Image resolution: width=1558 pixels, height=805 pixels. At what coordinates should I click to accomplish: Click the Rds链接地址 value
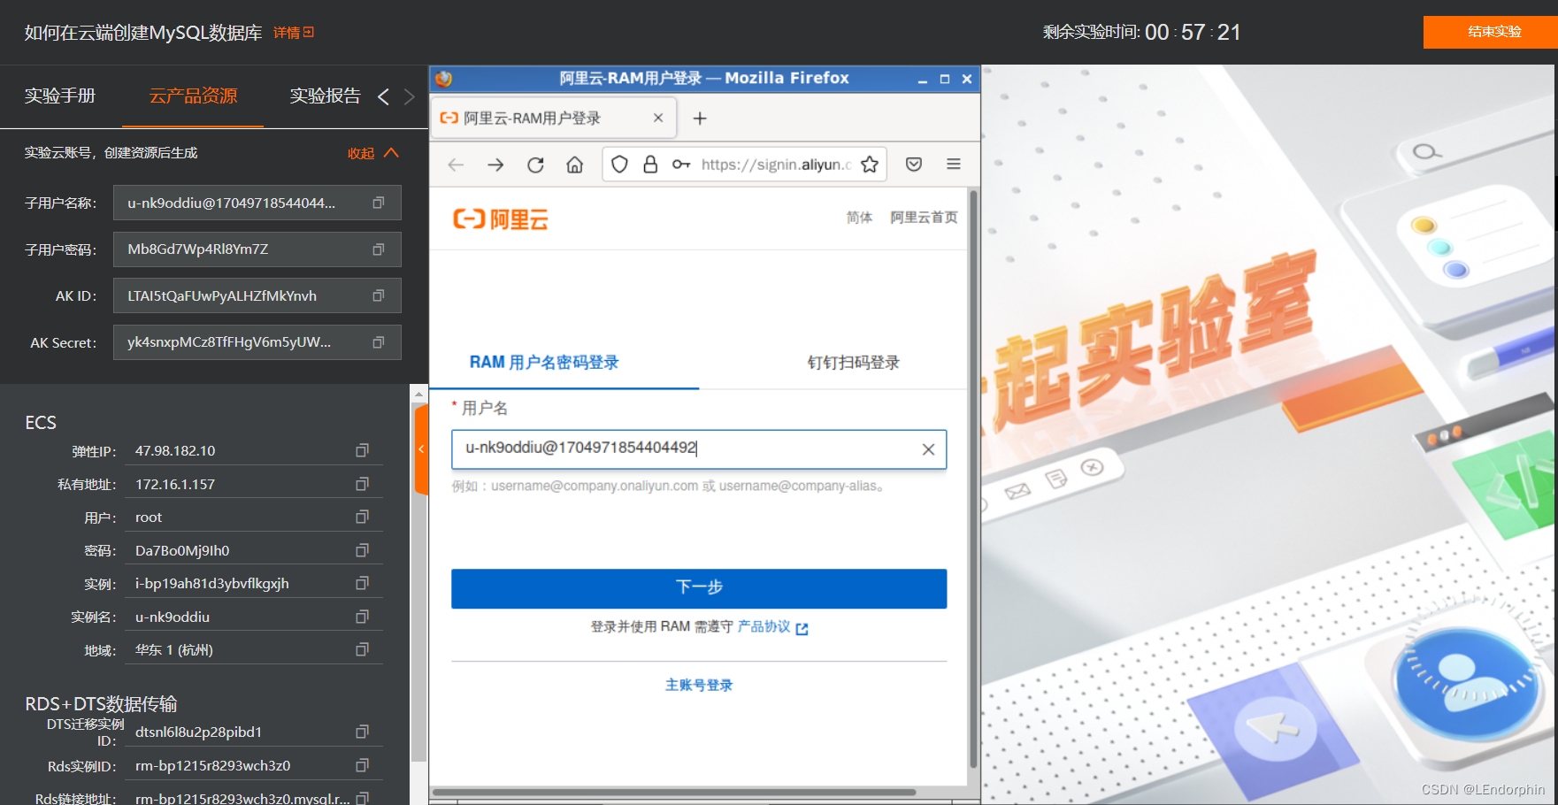click(242, 798)
